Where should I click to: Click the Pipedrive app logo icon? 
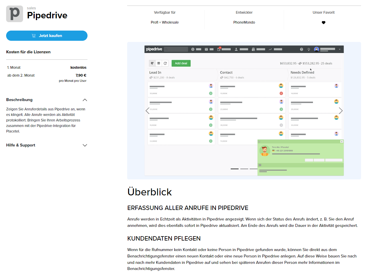point(15,14)
